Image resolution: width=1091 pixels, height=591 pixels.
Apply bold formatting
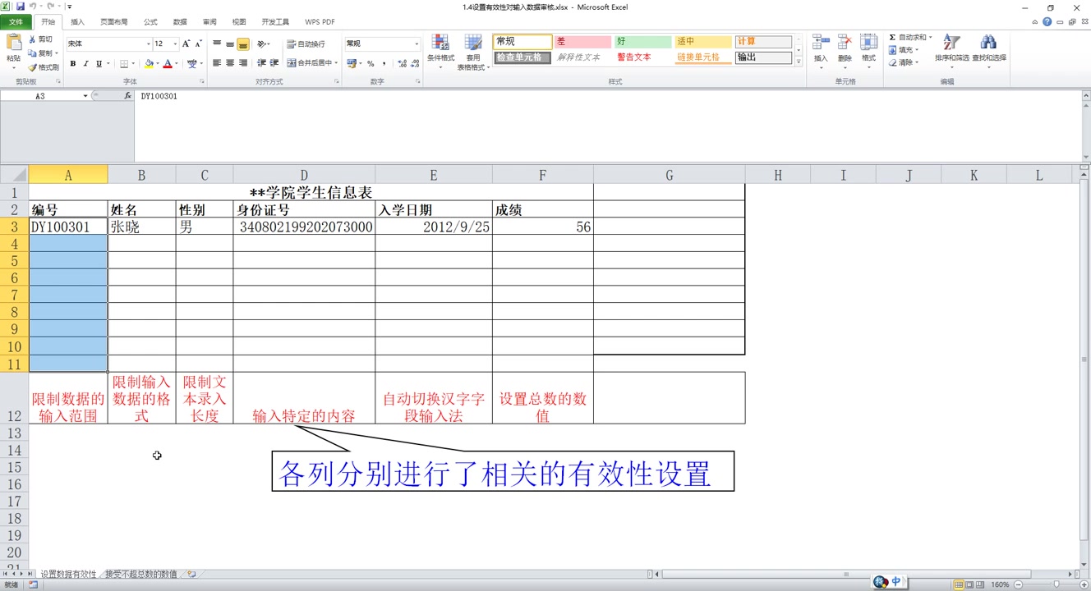coord(74,63)
